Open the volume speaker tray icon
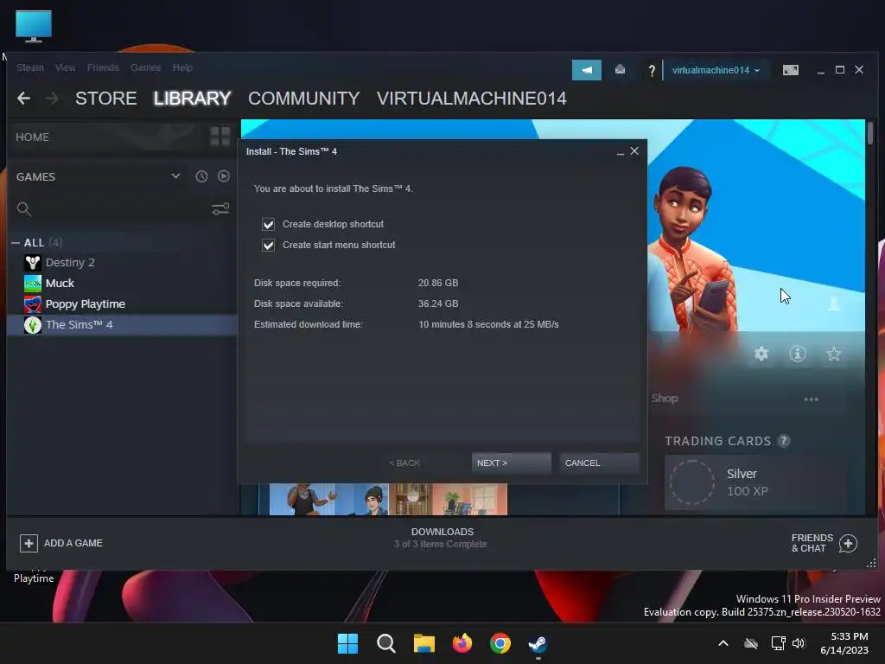This screenshot has height=664, width=885. [799, 643]
